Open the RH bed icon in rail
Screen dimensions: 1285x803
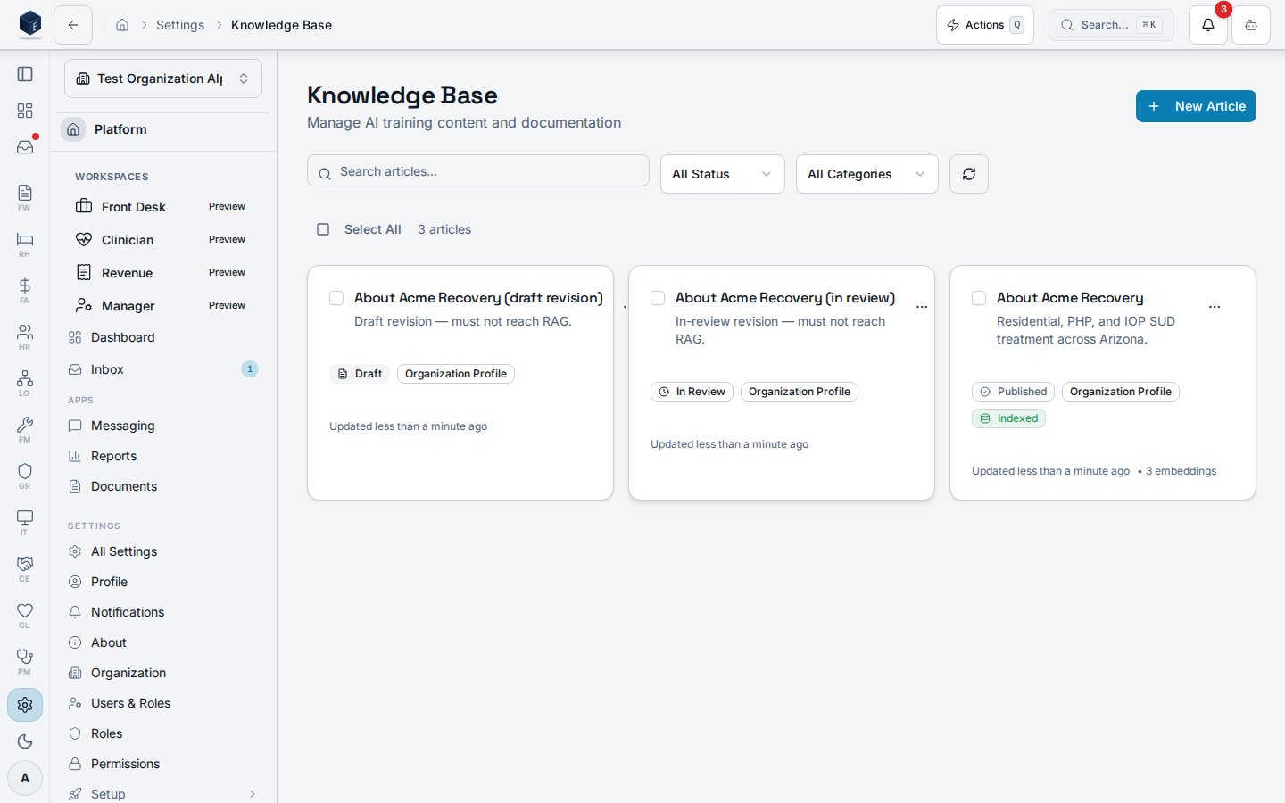[25, 243]
